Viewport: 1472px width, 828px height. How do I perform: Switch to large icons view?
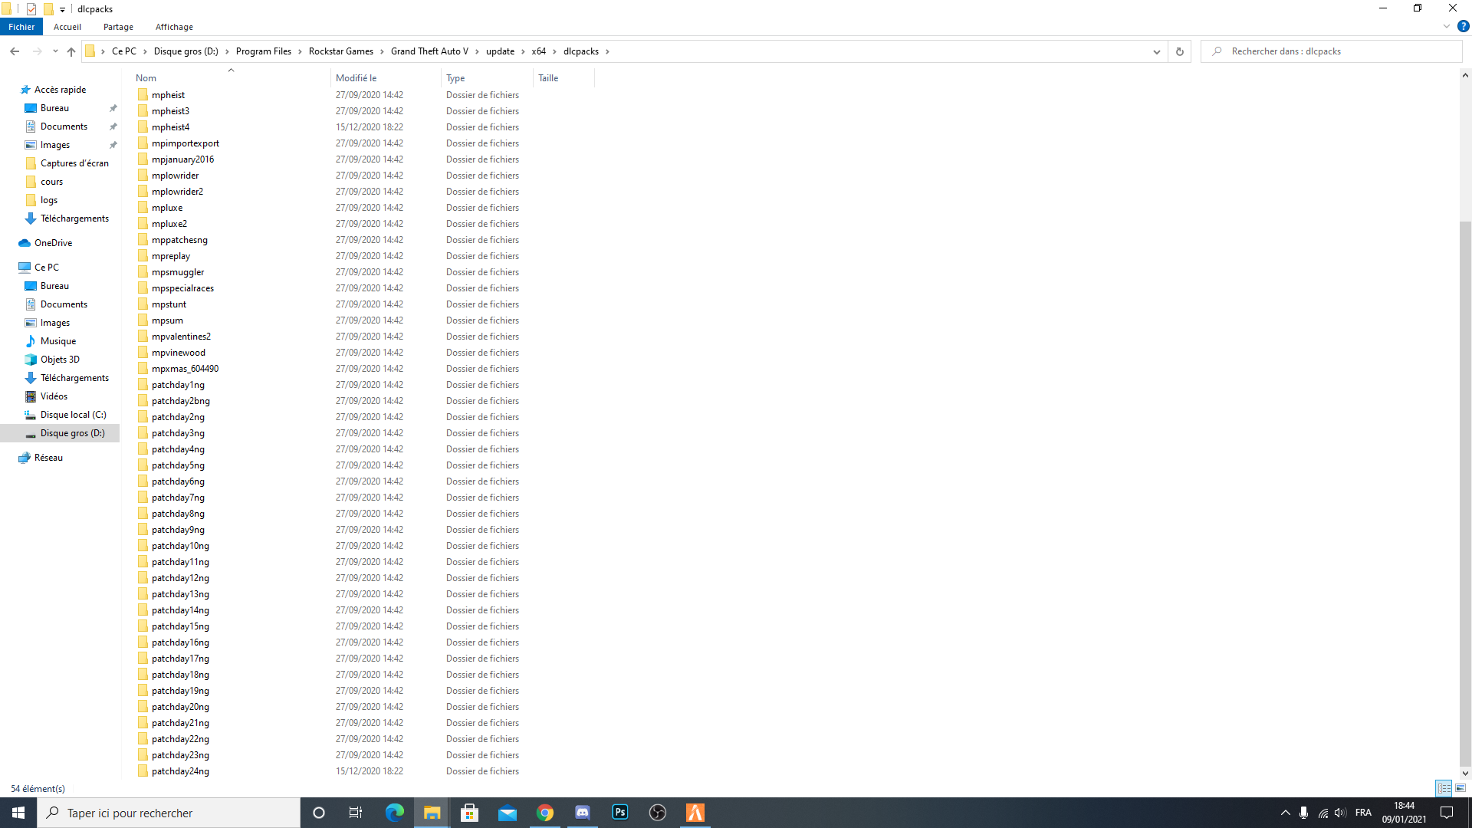point(1460,788)
